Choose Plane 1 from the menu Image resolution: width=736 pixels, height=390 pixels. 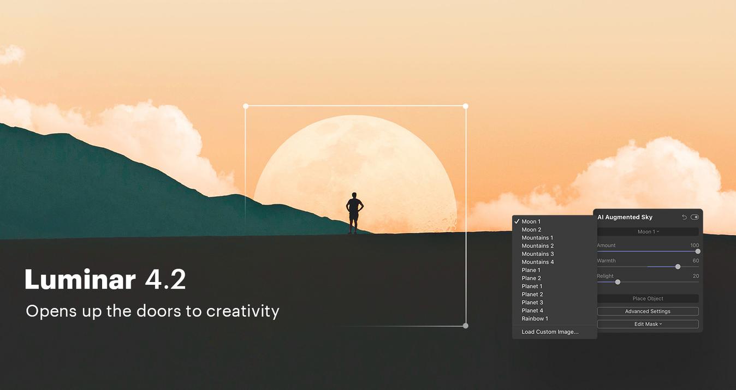pyautogui.click(x=531, y=270)
